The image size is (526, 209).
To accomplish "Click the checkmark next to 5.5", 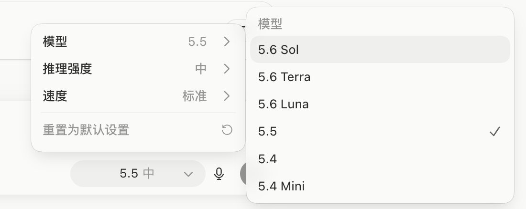I will [495, 131].
